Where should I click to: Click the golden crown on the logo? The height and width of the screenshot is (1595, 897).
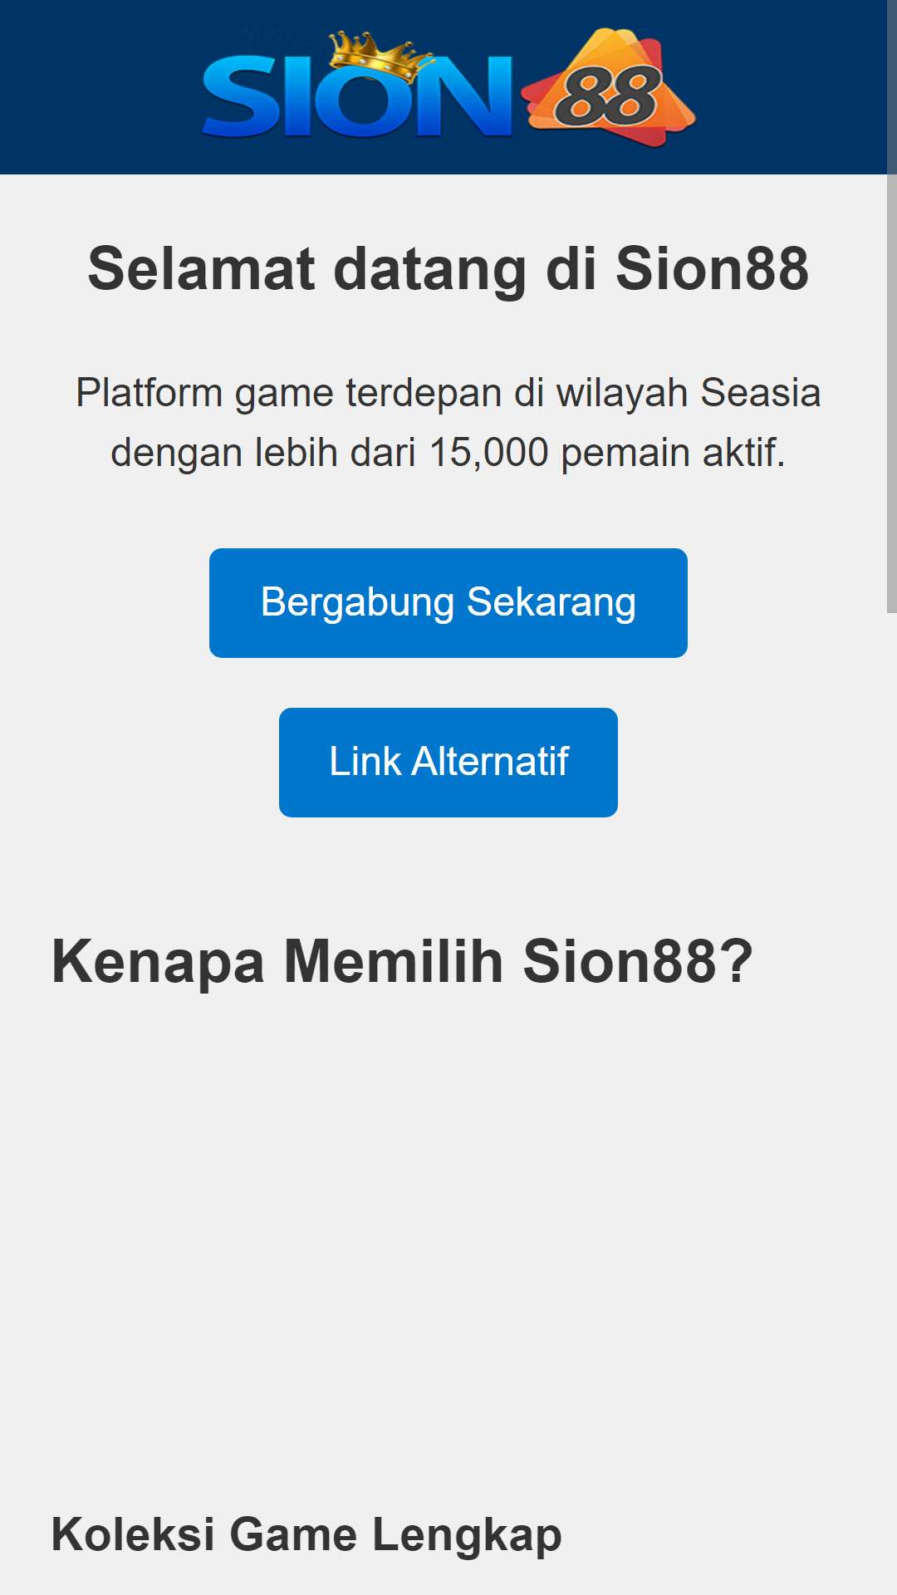(381, 55)
